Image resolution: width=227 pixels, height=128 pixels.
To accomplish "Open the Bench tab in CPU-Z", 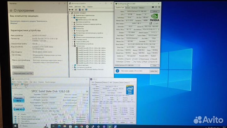I will coord(122,82).
